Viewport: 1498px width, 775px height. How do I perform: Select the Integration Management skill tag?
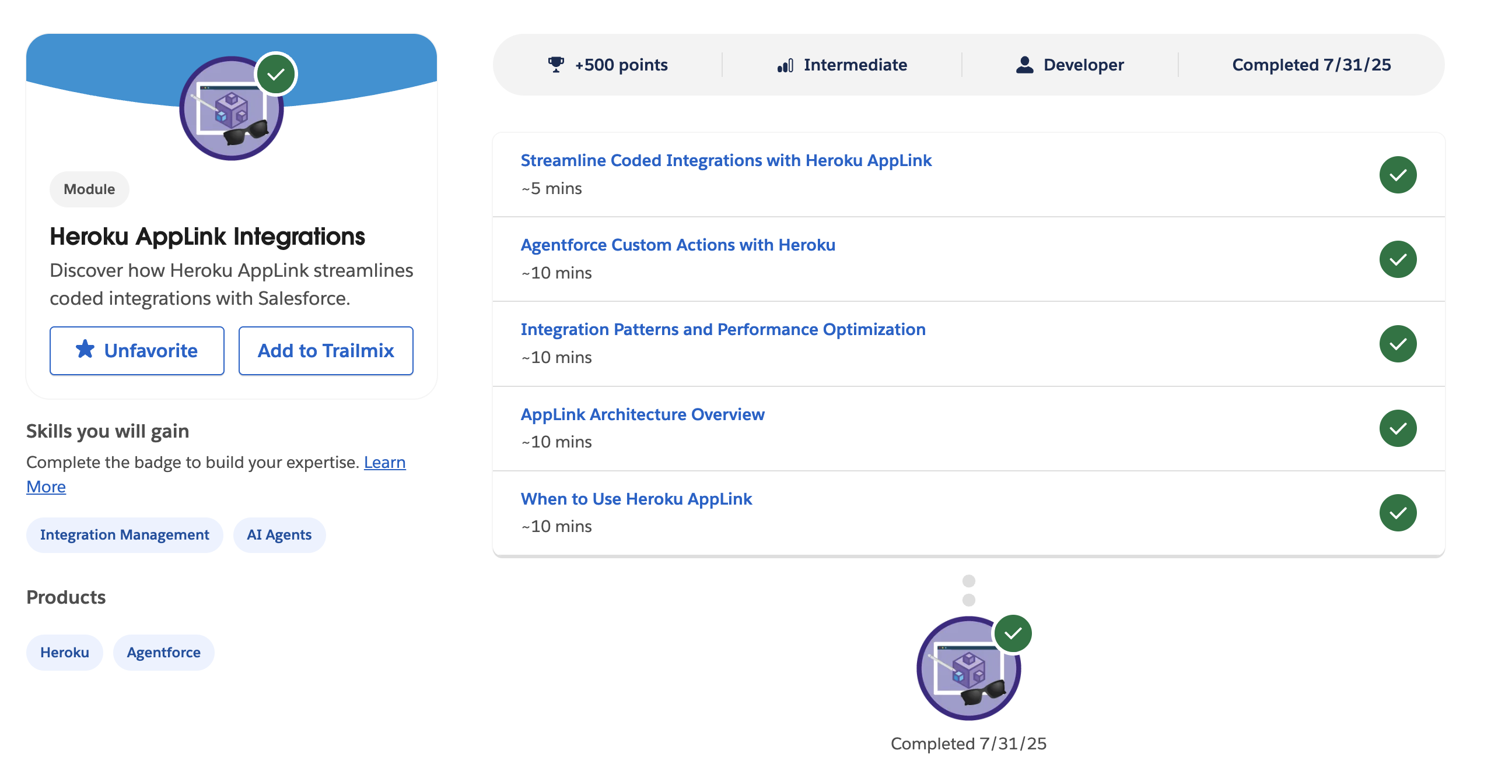click(124, 535)
